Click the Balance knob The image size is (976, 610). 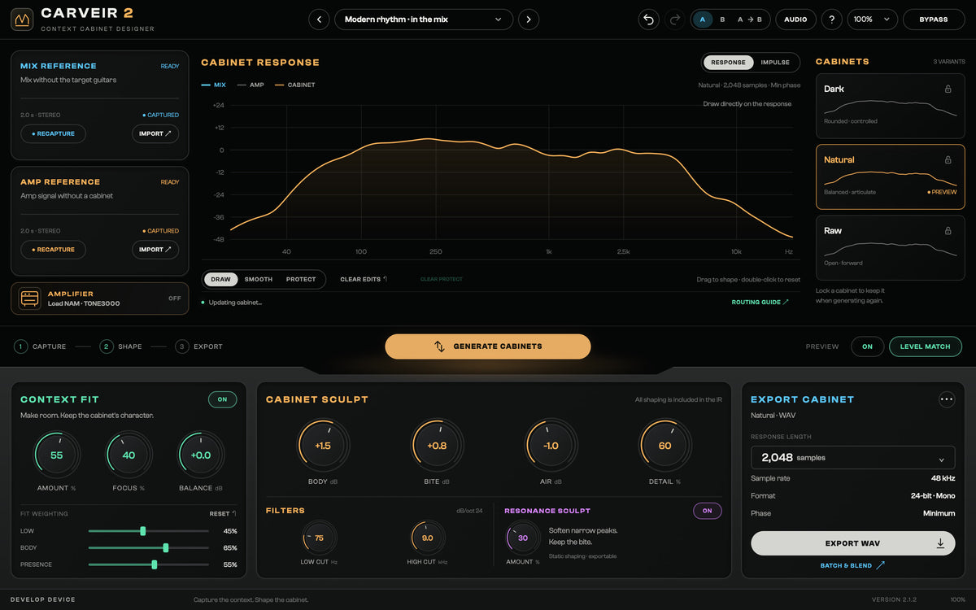(x=201, y=455)
